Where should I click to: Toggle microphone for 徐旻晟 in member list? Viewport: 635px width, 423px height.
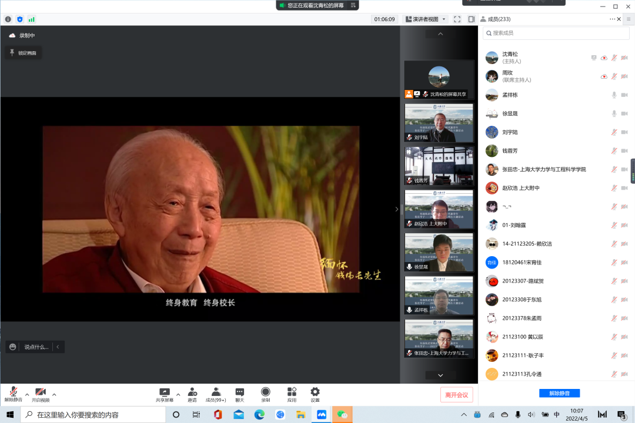(x=614, y=114)
